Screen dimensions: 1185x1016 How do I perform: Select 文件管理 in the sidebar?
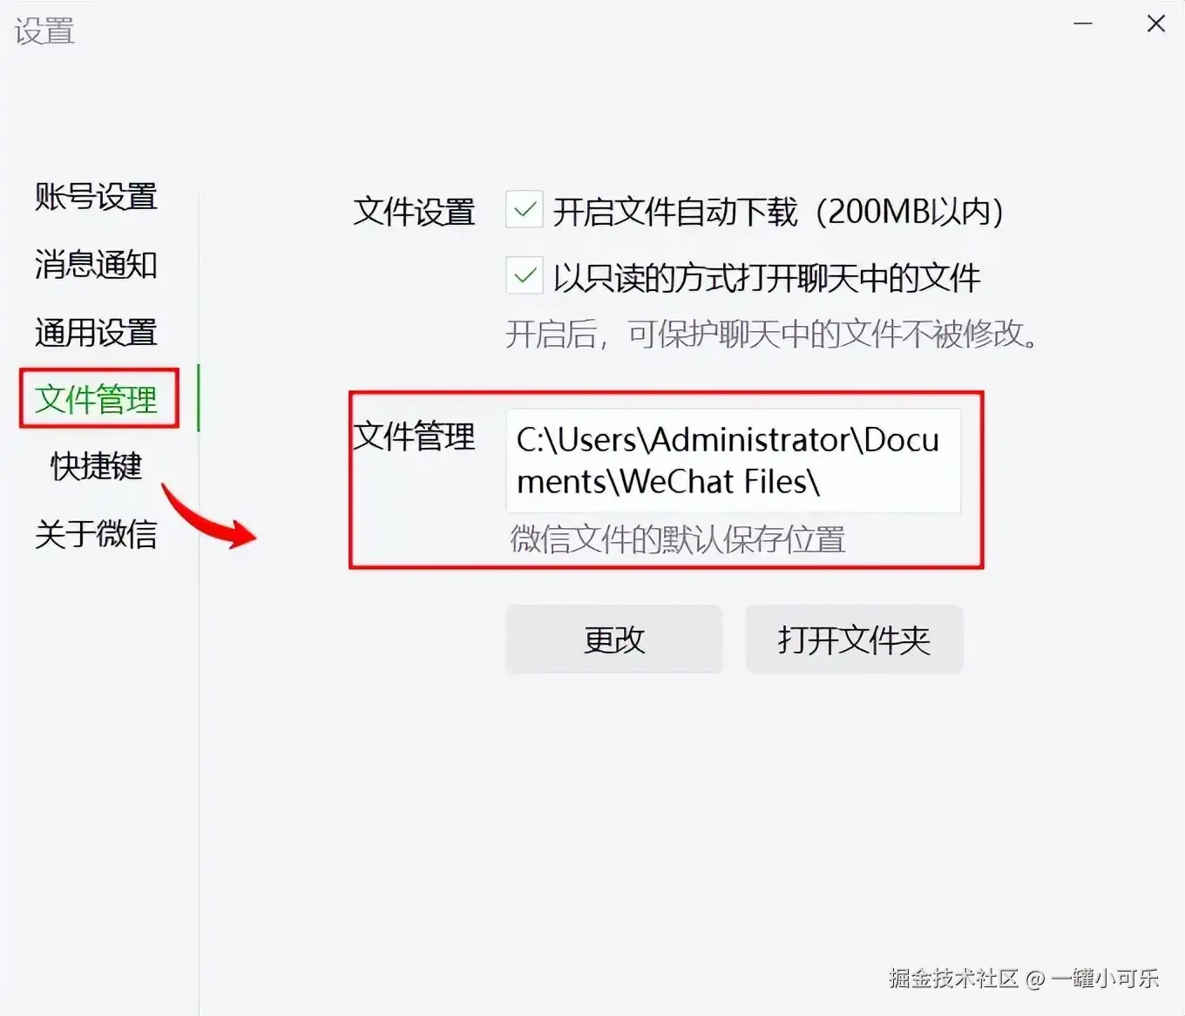(96, 399)
